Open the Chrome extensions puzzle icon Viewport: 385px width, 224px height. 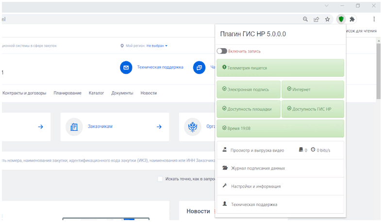(x=352, y=19)
